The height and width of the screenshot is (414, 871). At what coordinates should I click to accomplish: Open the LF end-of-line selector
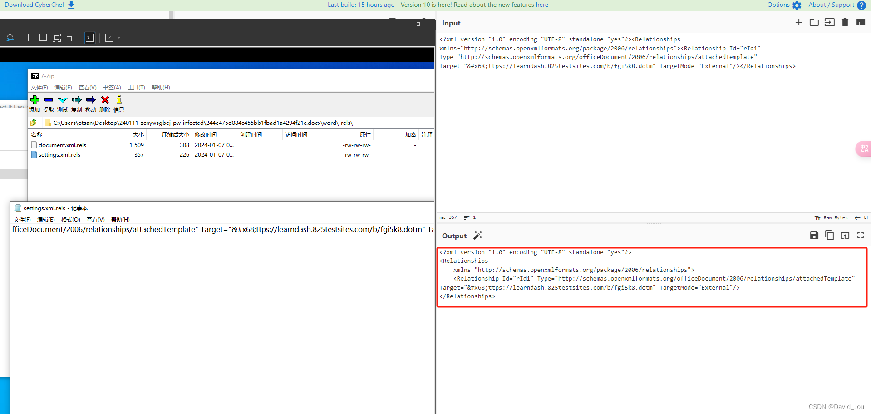(x=861, y=218)
